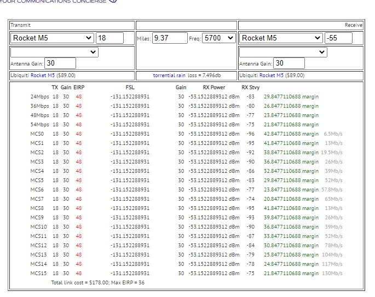This screenshot has height=297, width=375.
Task: Click the Miles distance input field
Action: [169, 38]
